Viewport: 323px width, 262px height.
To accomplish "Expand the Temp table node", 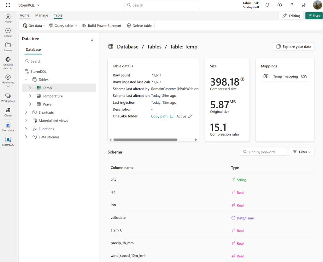I will click(x=30, y=88).
